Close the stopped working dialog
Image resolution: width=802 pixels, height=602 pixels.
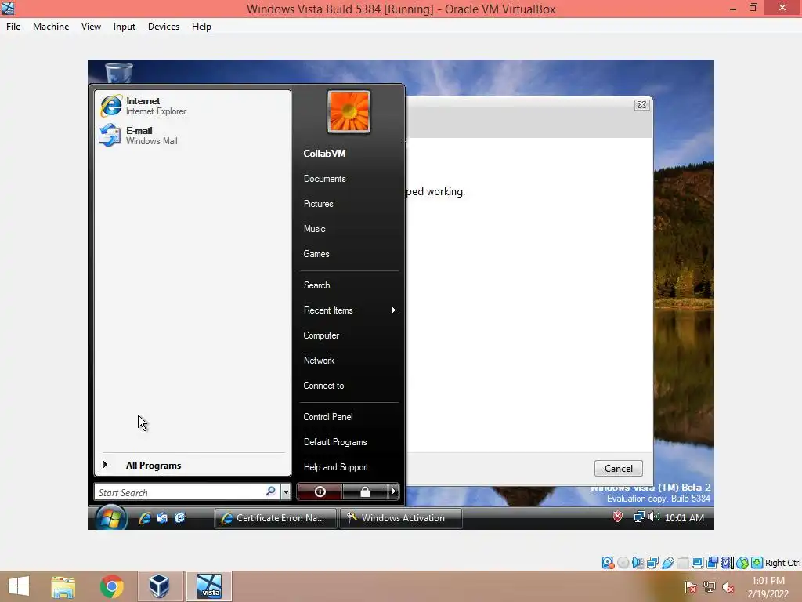[641, 105]
